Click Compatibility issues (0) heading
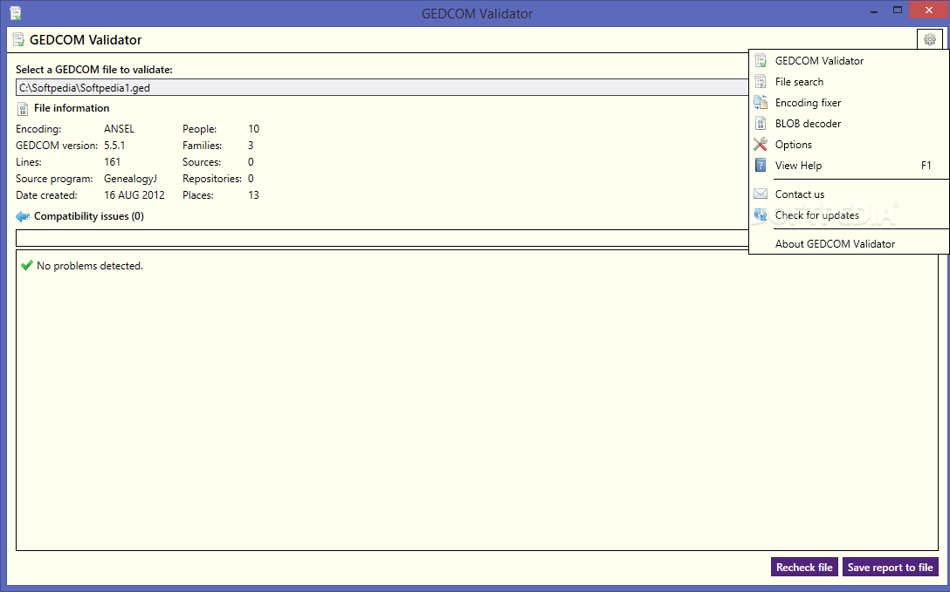 tap(88, 216)
